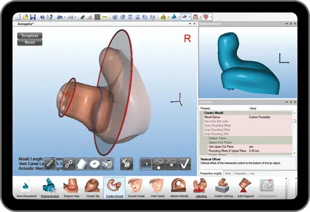Image resolution: width=310 pixels, height=212 pixels.
Task: Open the Job tab
Action: pyautogui.click(x=252, y=174)
